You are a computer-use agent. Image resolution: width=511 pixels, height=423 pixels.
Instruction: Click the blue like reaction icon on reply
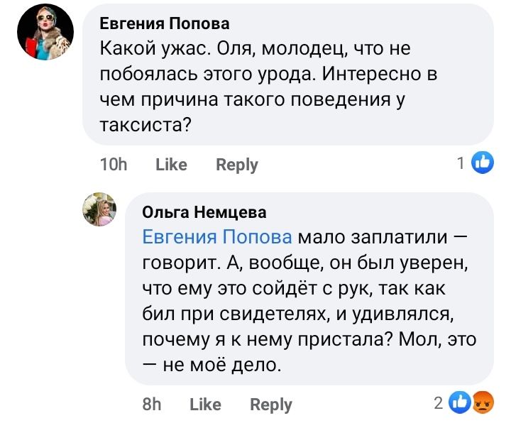[460, 402]
